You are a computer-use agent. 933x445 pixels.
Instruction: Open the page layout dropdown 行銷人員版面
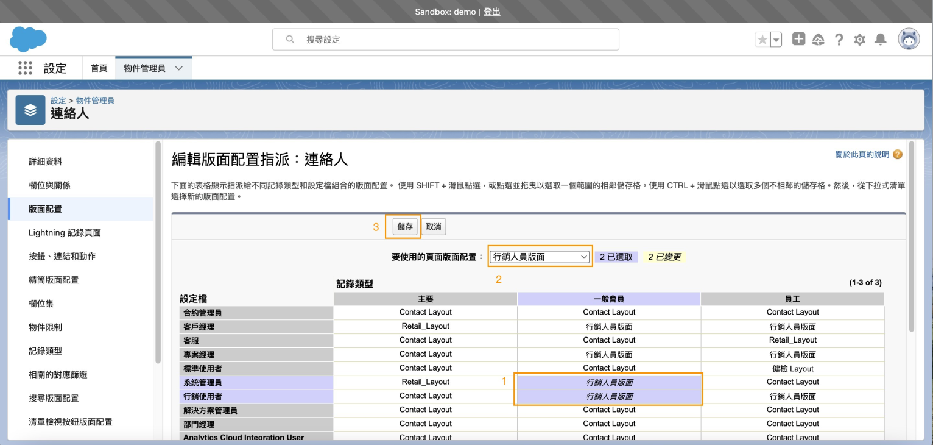coord(540,257)
